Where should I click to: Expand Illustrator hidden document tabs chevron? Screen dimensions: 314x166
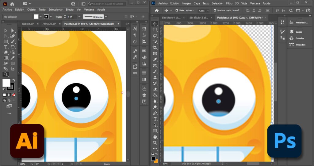pos(127,24)
